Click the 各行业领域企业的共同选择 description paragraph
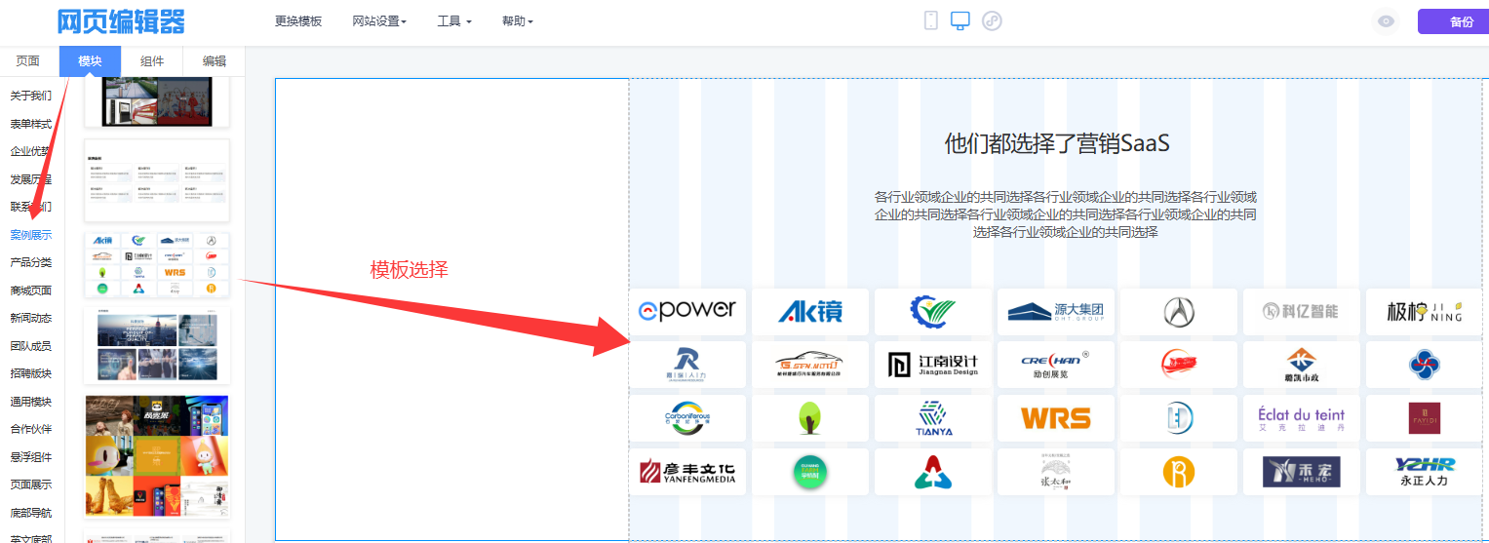The height and width of the screenshot is (543, 1489). (1065, 214)
